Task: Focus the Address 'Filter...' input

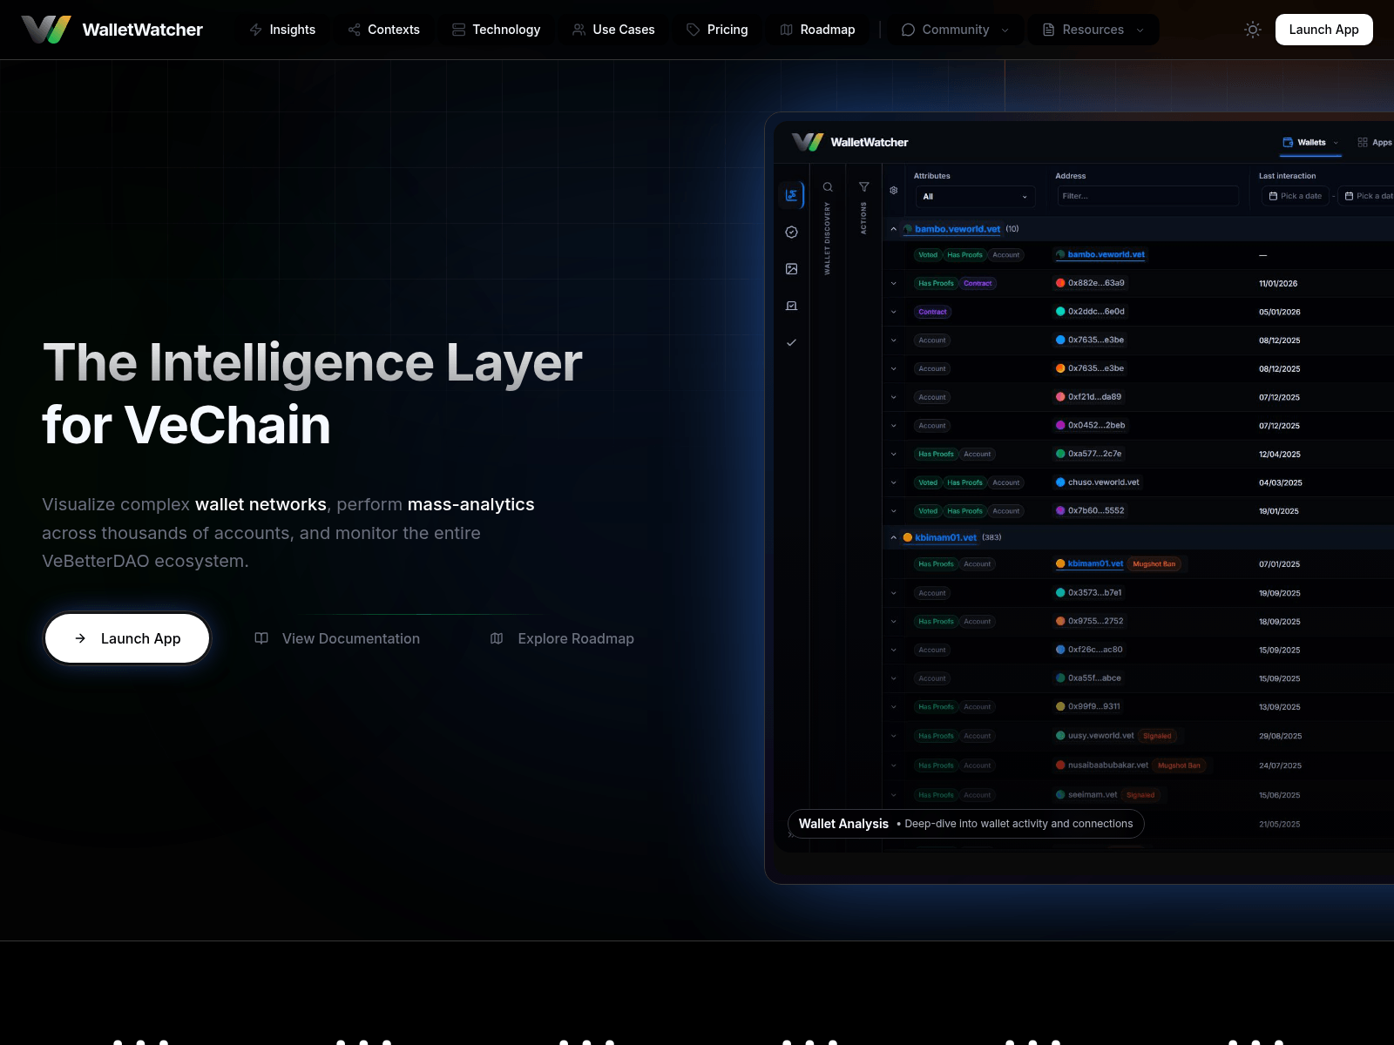Action: [x=1147, y=197]
